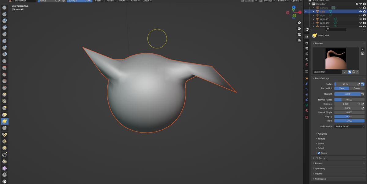Set Radius Unit to View
This screenshot has width=367, height=184.
342,88
